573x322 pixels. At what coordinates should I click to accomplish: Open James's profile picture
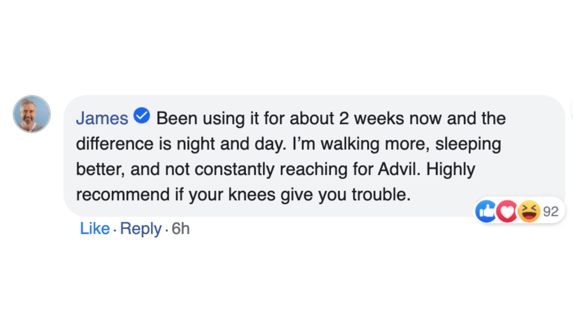(32, 114)
